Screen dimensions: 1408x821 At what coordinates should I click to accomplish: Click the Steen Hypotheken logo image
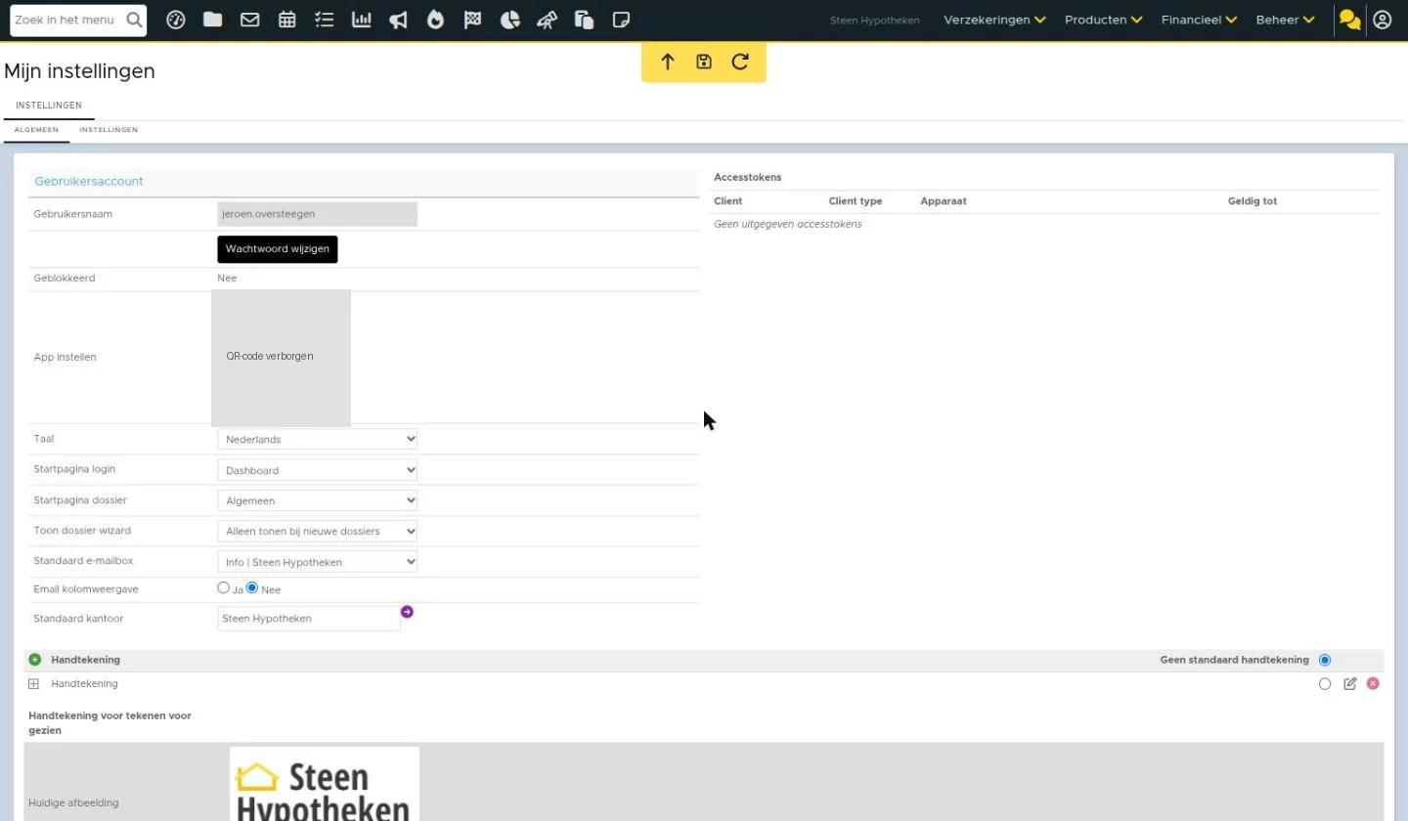coord(325,784)
